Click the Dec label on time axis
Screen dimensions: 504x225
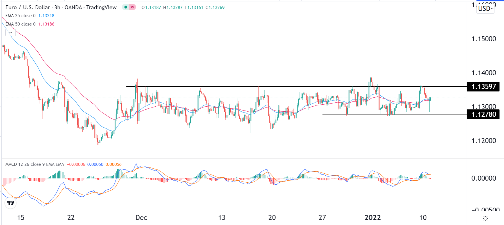(141, 218)
